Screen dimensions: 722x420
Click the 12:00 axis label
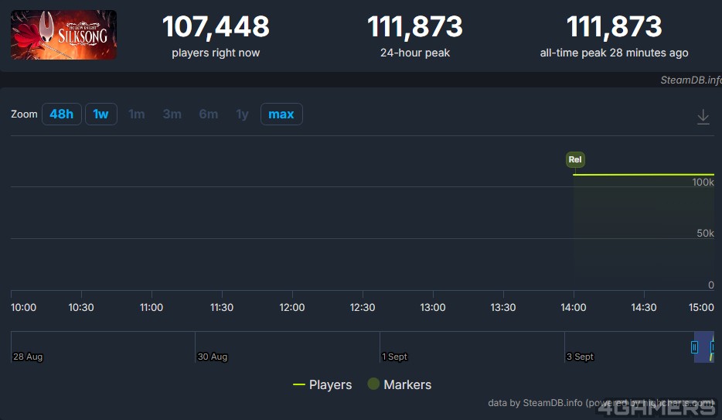point(292,307)
